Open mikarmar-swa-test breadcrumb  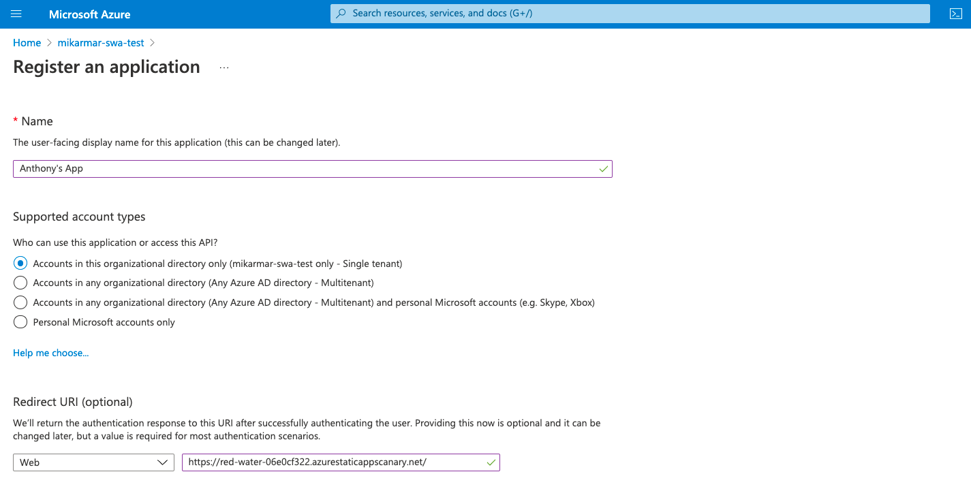101,42
